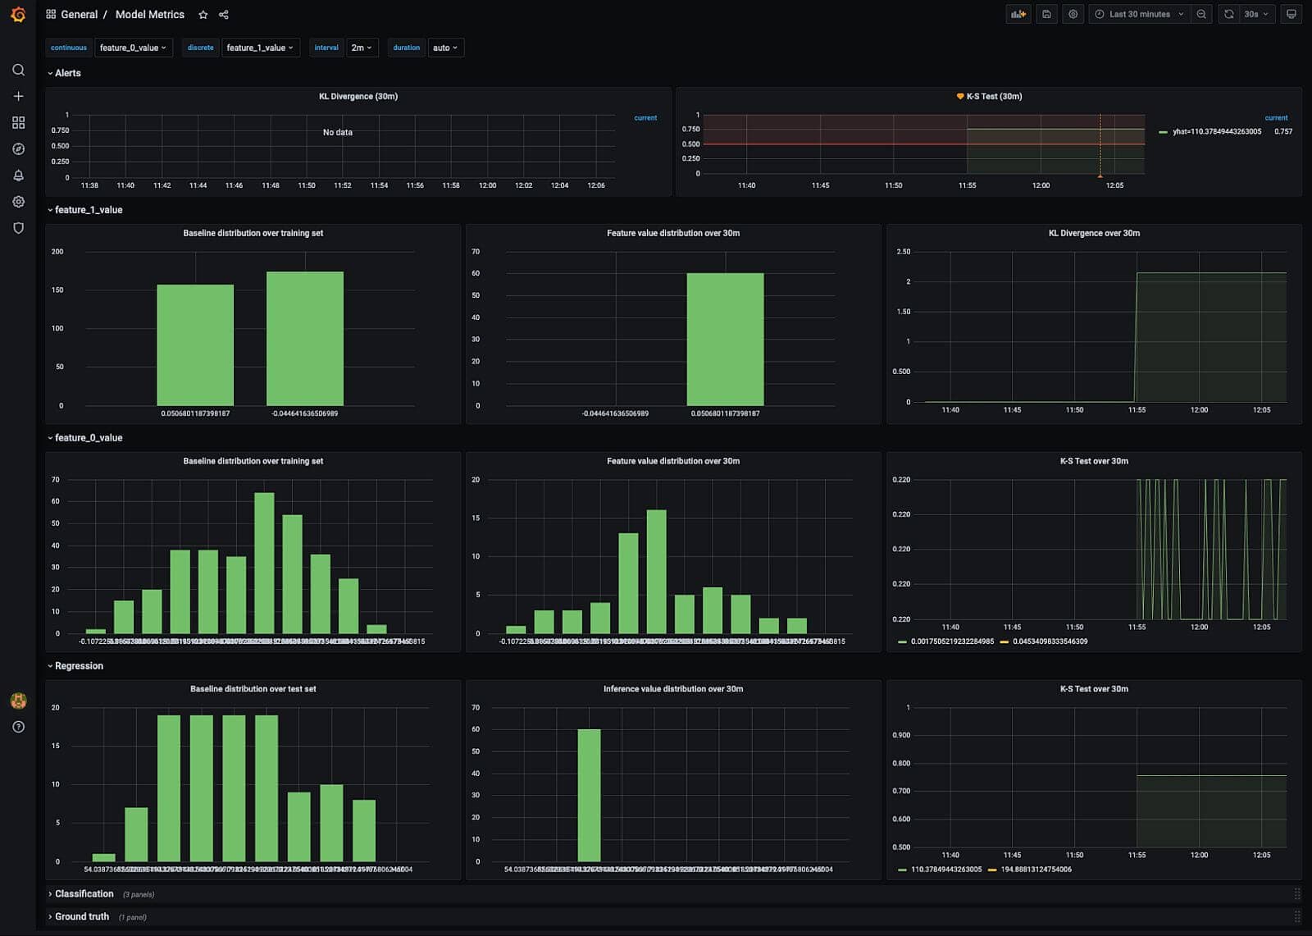Star the Model Metrics dashboard

[x=202, y=14]
